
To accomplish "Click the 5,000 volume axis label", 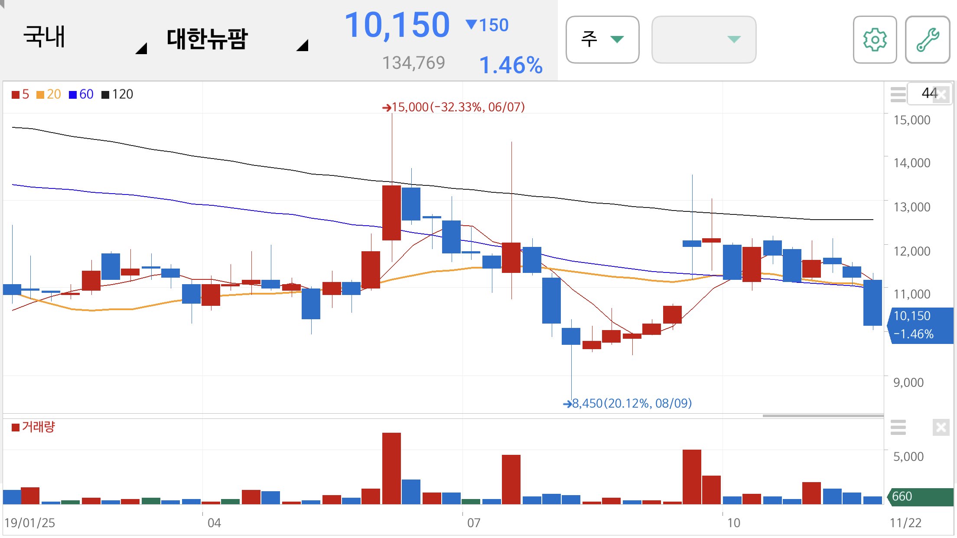I will click(908, 457).
